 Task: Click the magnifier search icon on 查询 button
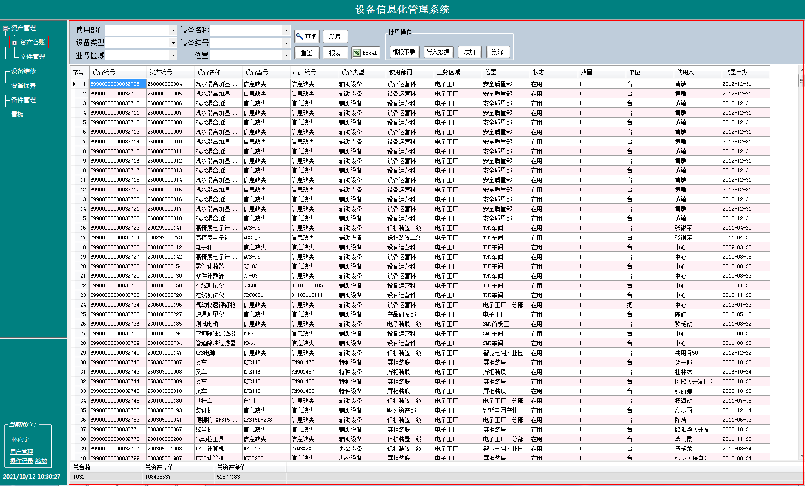click(300, 36)
